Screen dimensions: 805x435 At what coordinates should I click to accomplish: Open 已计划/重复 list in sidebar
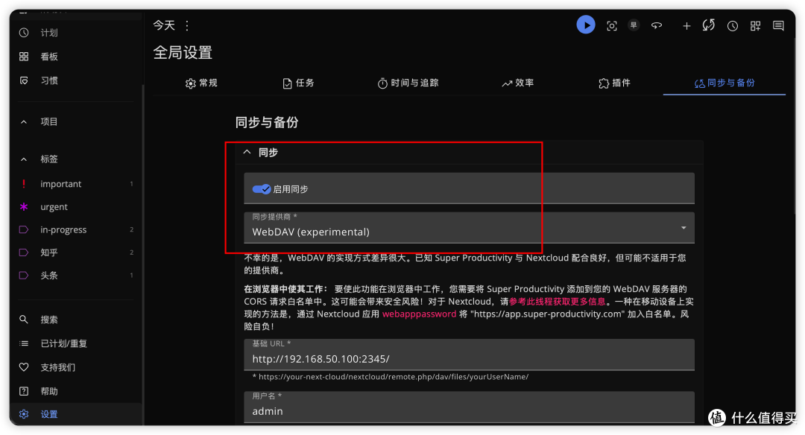pyautogui.click(x=76, y=343)
